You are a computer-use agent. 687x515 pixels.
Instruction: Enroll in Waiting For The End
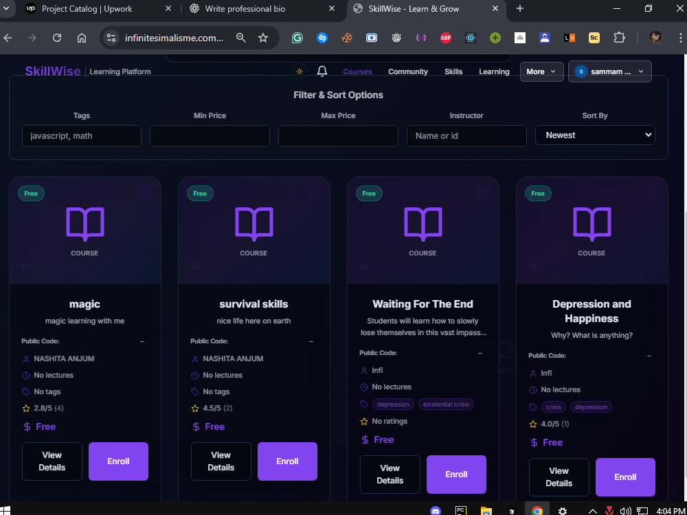click(x=457, y=474)
